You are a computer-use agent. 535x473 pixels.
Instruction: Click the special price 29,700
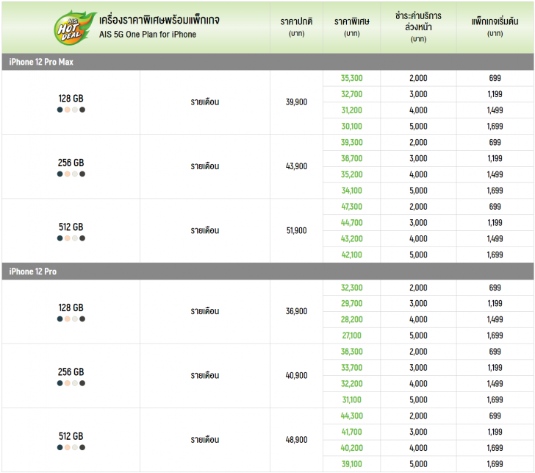click(x=352, y=303)
